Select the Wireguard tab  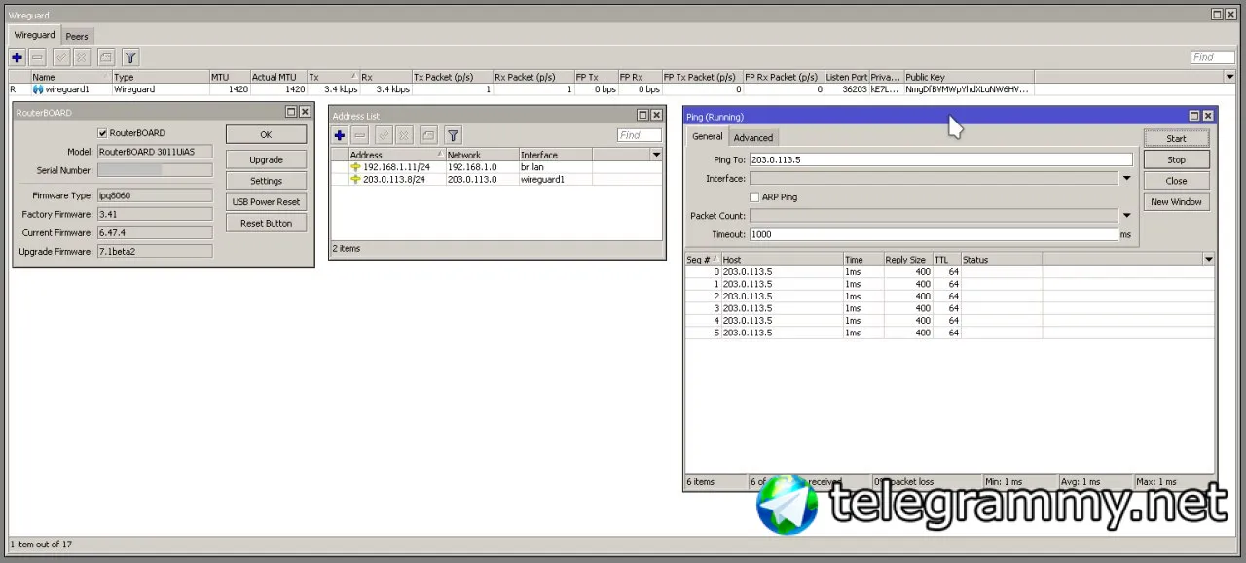point(34,35)
